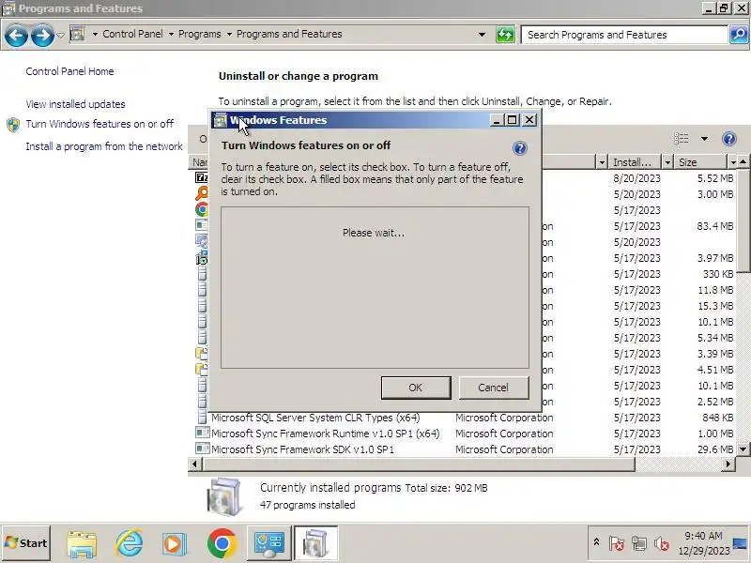Click the 7-Zip program icon in list

202,177
